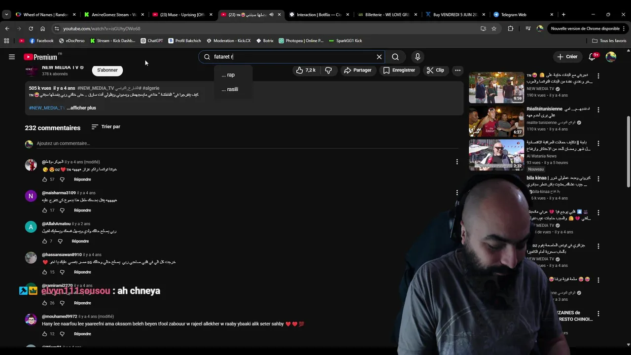The width and height of the screenshot is (631, 355).
Task: Go to YouTube Premium home logo
Action: click(40, 57)
